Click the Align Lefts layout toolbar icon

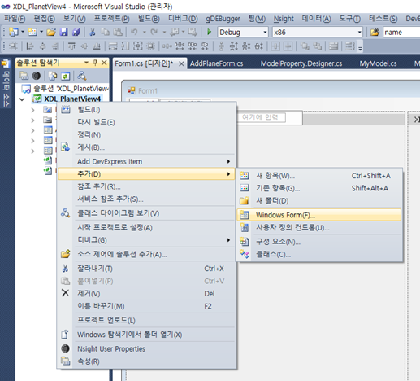click(x=30, y=46)
